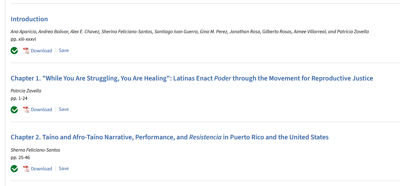Image resolution: width=400 pixels, height=186 pixels.
Task: Click page range pp. xiii-xxxvi
Action: click(x=23, y=39)
